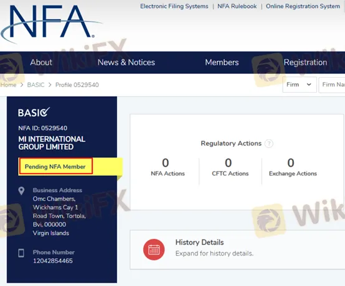Open the About menu

[41, 62]
